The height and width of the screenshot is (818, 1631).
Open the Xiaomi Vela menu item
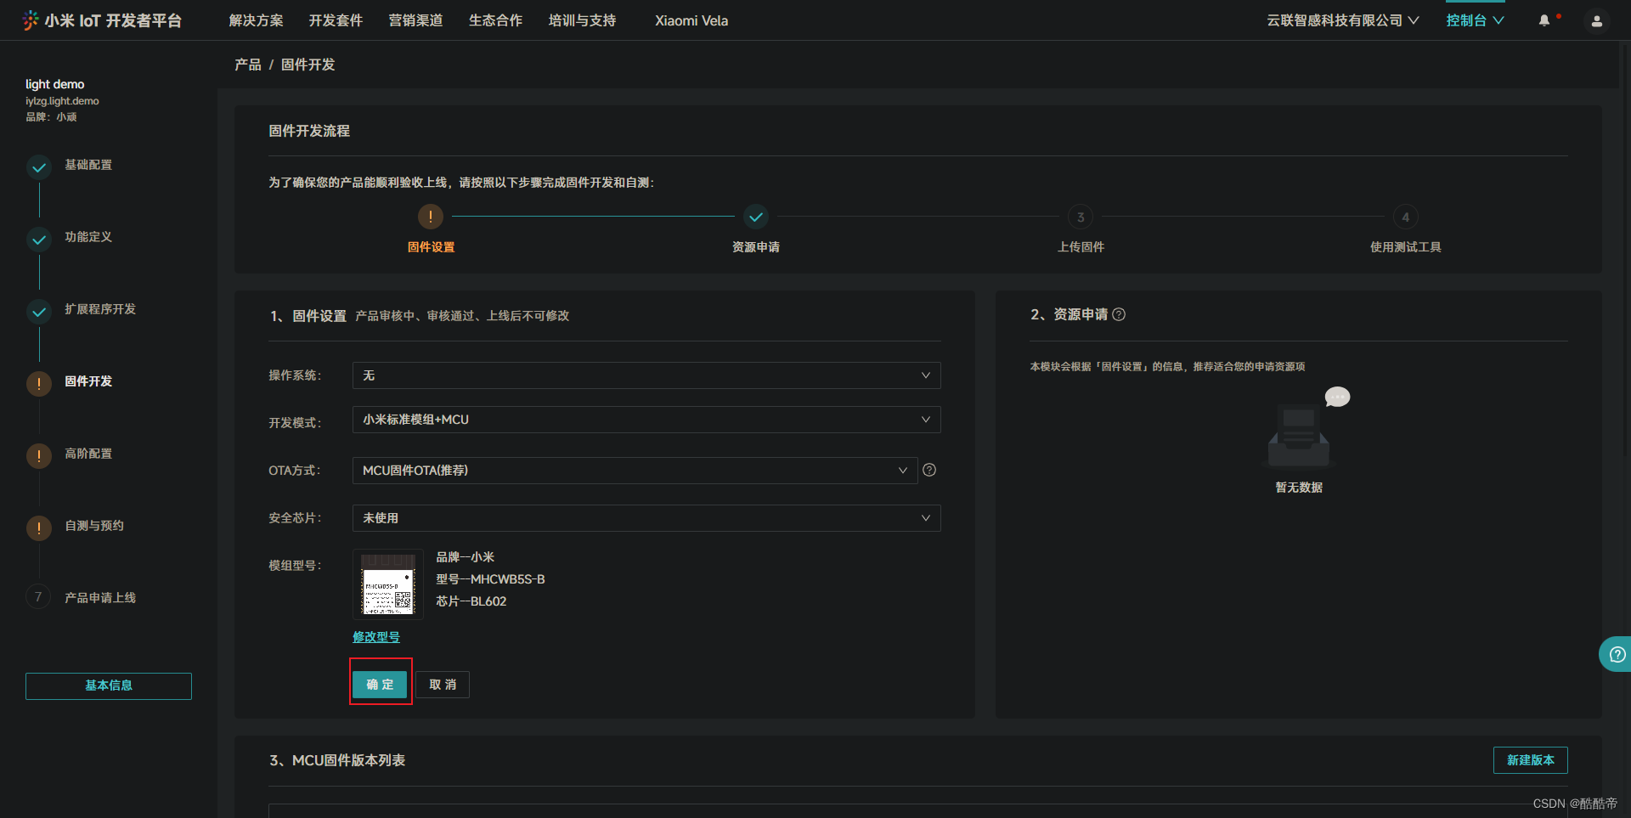691,20
